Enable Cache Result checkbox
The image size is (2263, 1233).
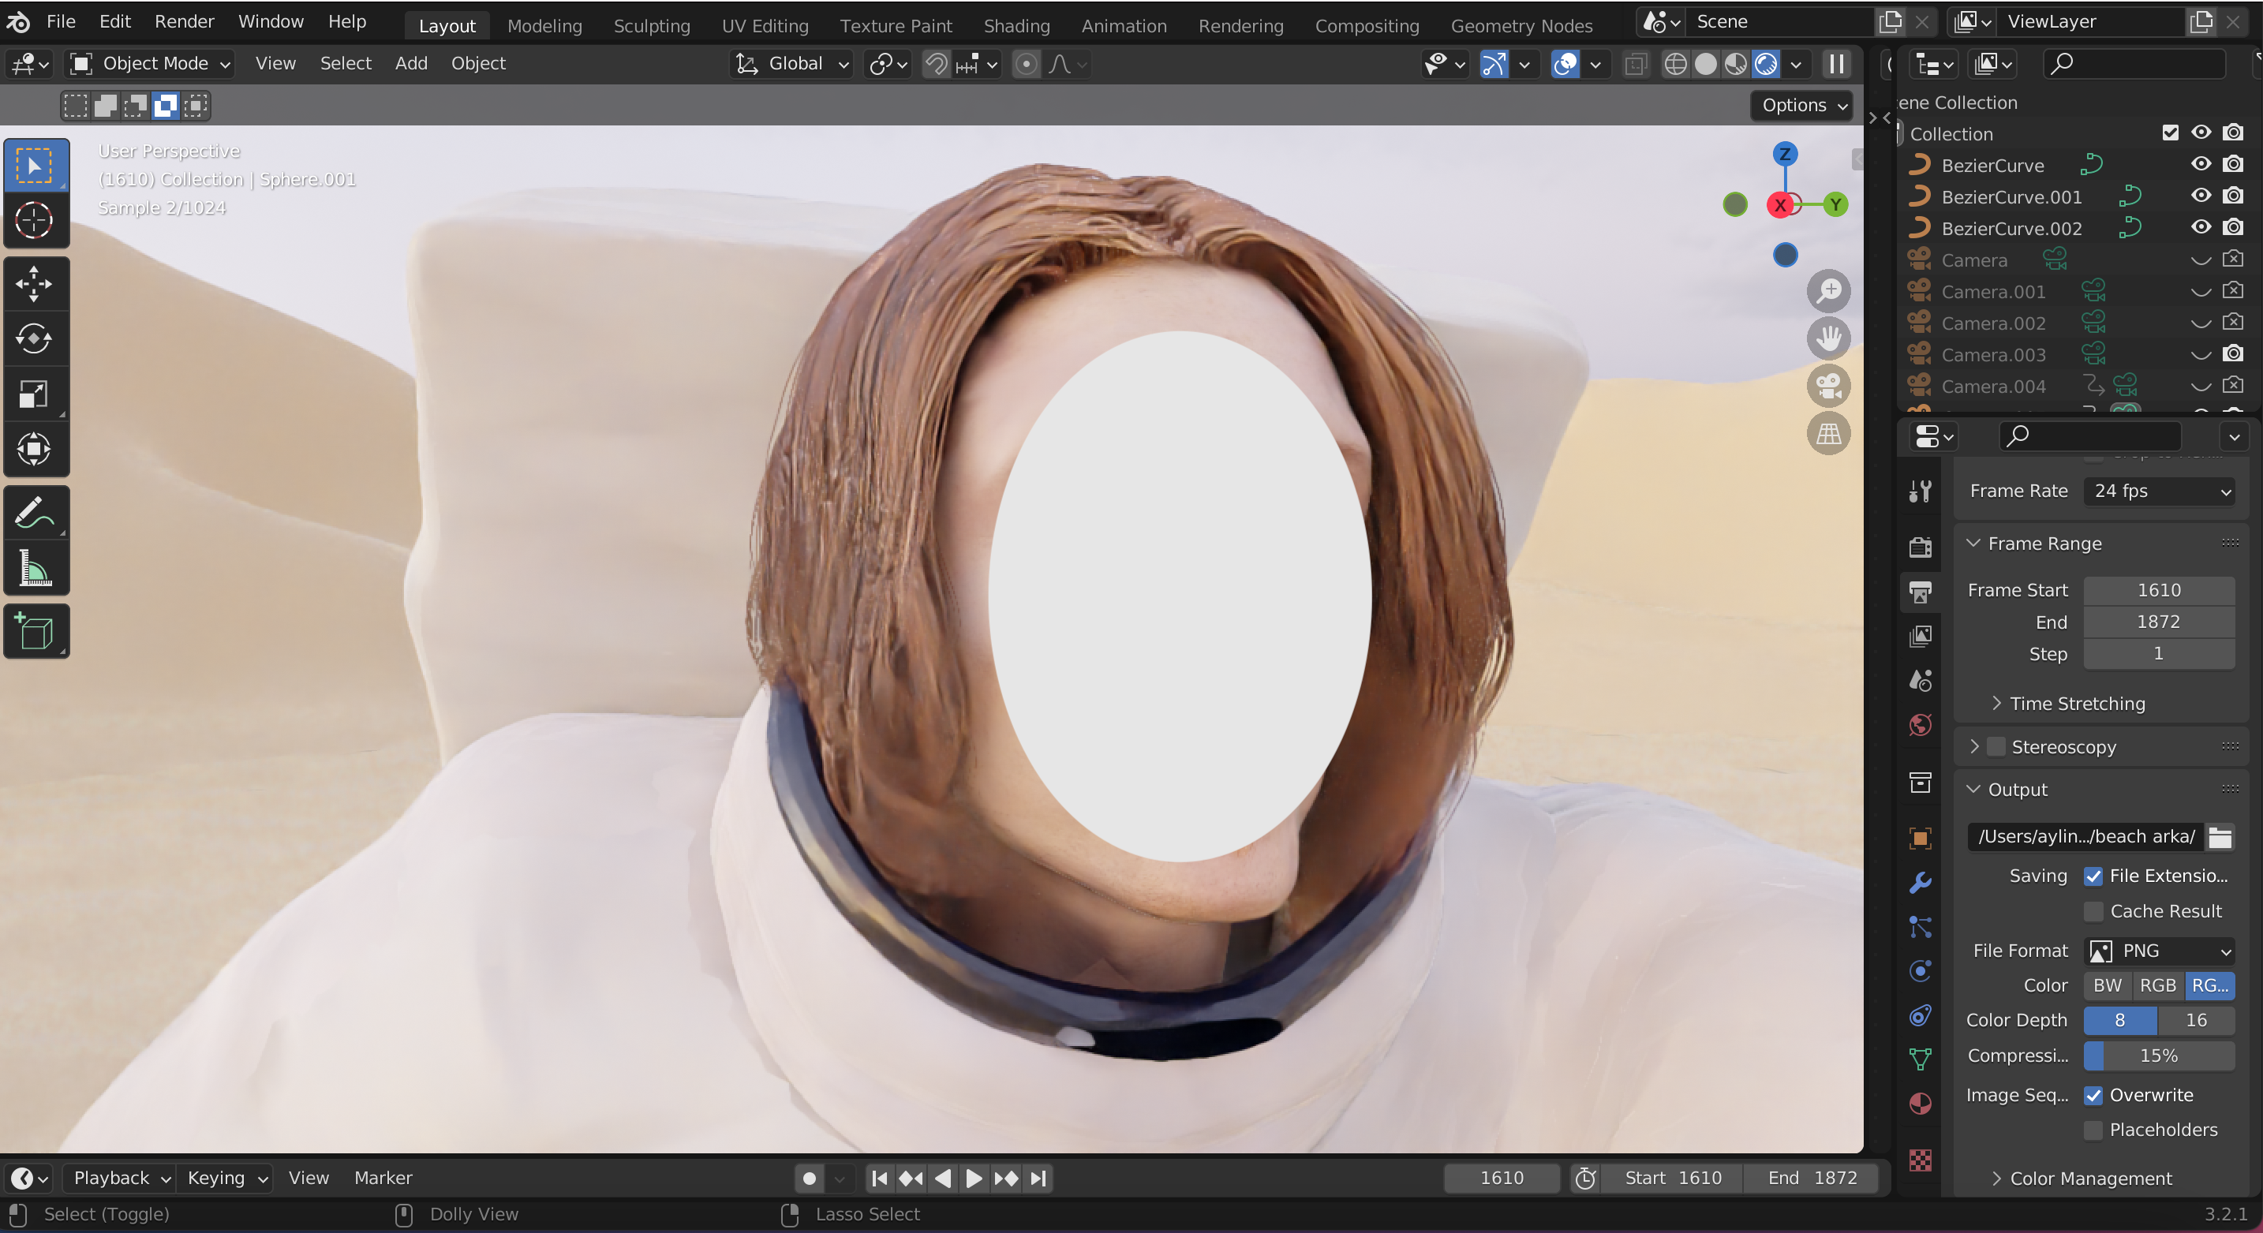2093,910
